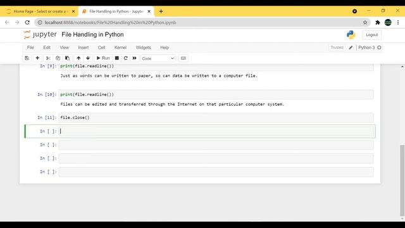
Task: Open the Widgets menu
Action: pyautogui.click(x=144, y=47)
